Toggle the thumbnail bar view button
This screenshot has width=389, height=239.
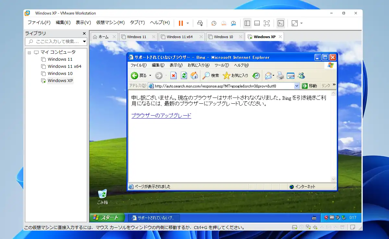pos(257,23)
